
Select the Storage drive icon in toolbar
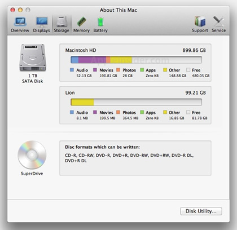pyautogui.click(x=62, y=22)
